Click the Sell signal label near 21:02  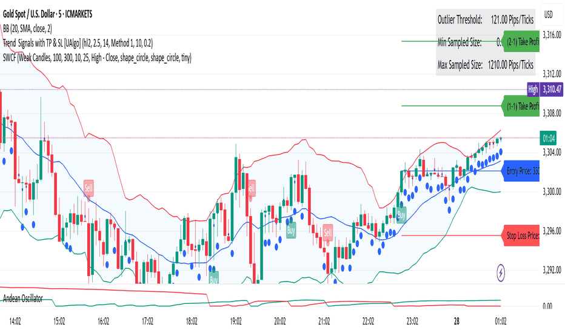(327, 232)
